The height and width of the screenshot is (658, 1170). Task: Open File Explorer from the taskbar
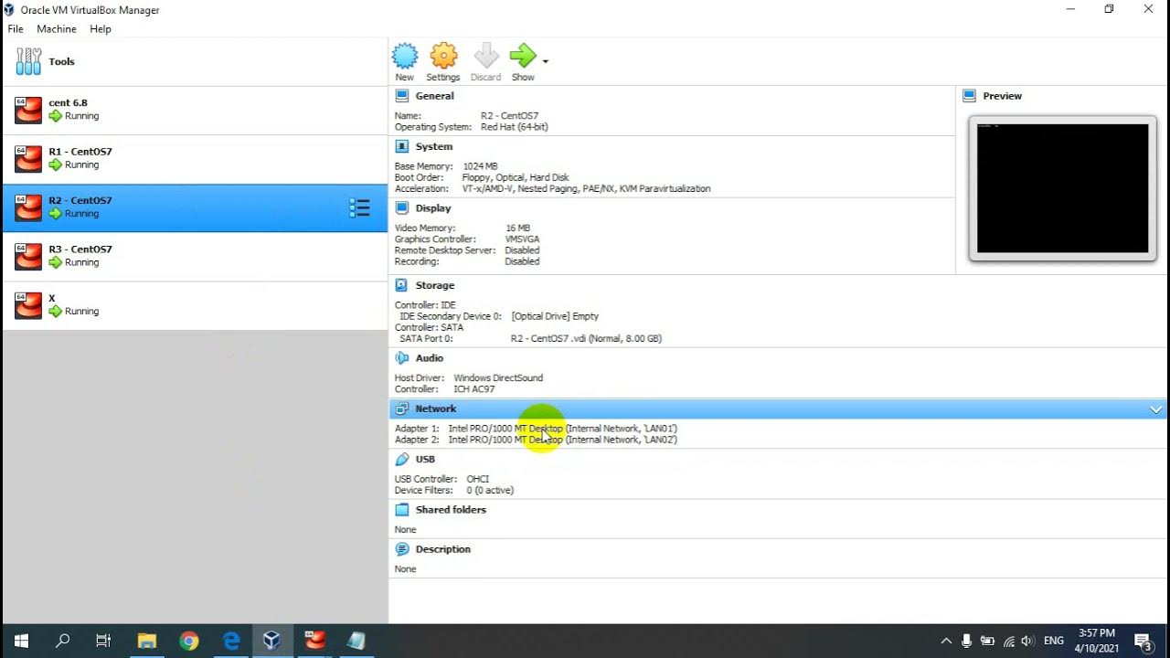click(x=147, y=641)
